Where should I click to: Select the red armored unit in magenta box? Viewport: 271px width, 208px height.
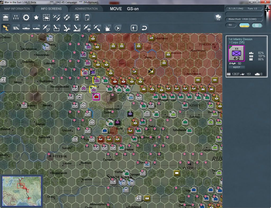(96, 97)
